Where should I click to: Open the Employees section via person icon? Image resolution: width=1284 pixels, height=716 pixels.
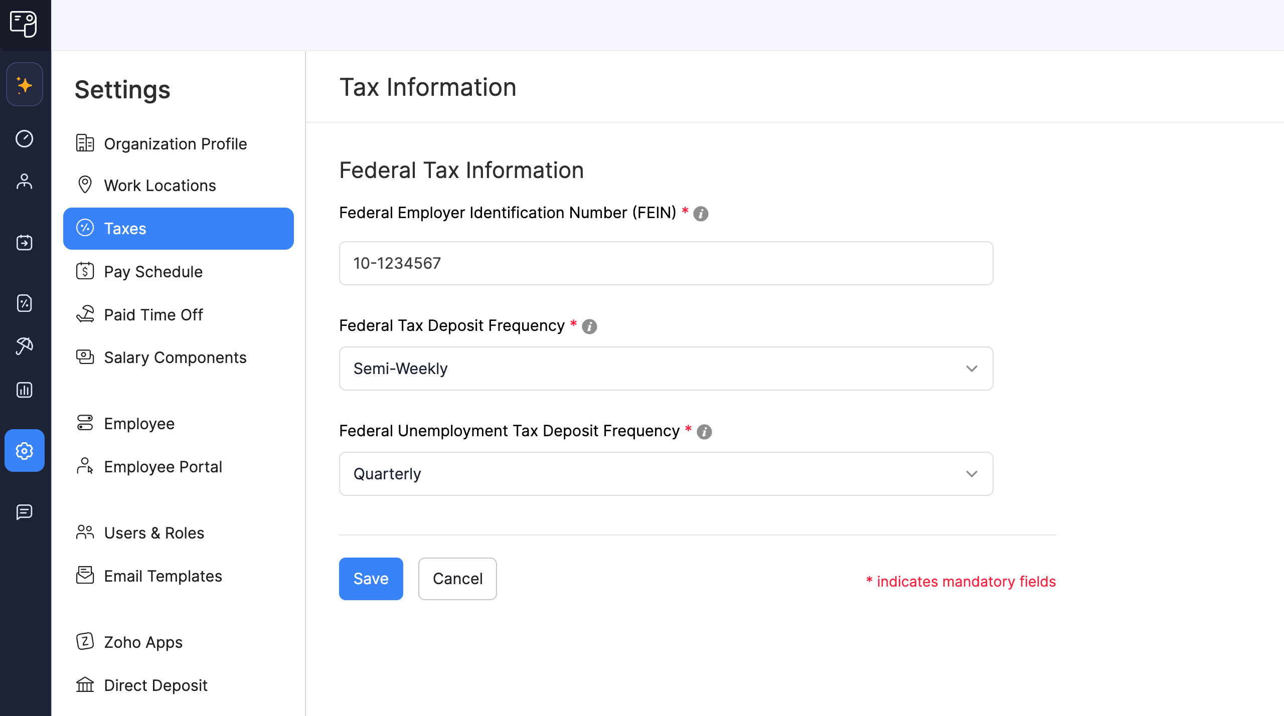(x=25, y=182)
